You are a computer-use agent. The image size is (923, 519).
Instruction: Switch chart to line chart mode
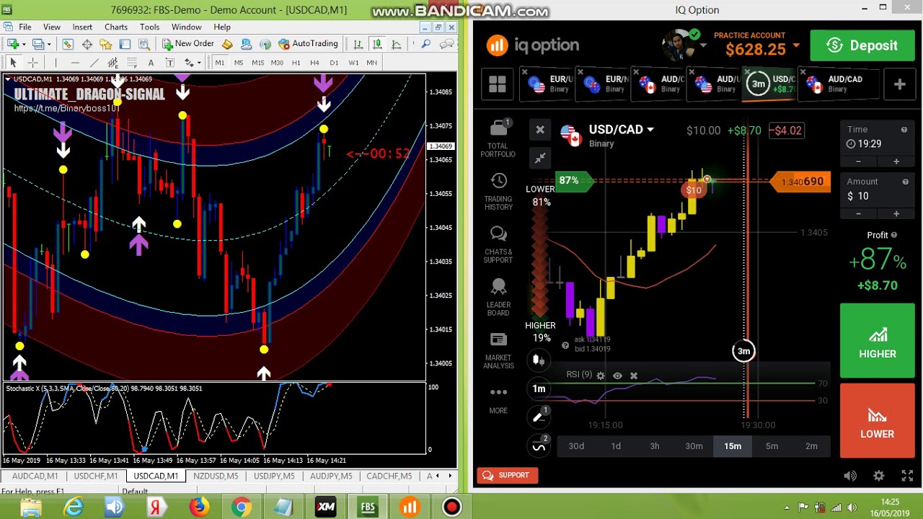396,44
